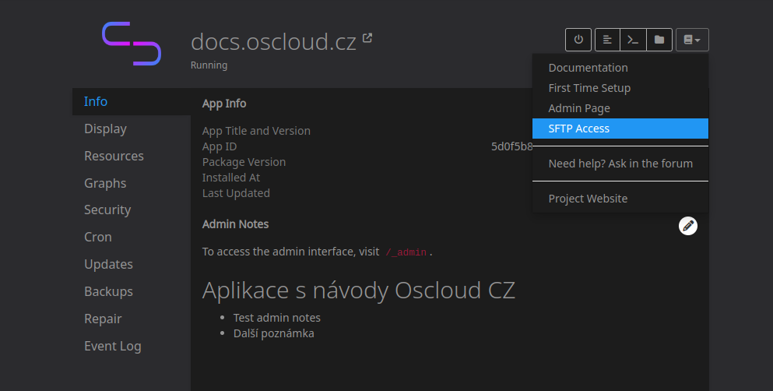Choose First Time Setup menu entry

[x=589, y=88]
